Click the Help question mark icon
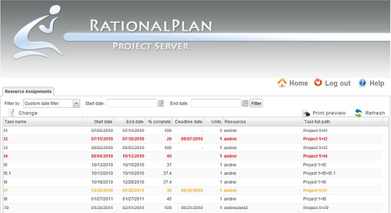Viewport: 391px width, 213px height. (x=362, y=83)
